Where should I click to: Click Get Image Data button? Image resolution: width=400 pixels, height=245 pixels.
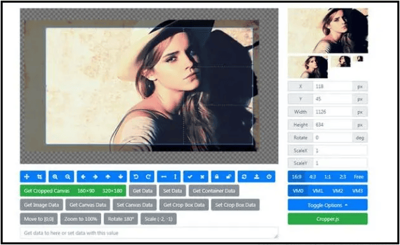click(42, 205)
